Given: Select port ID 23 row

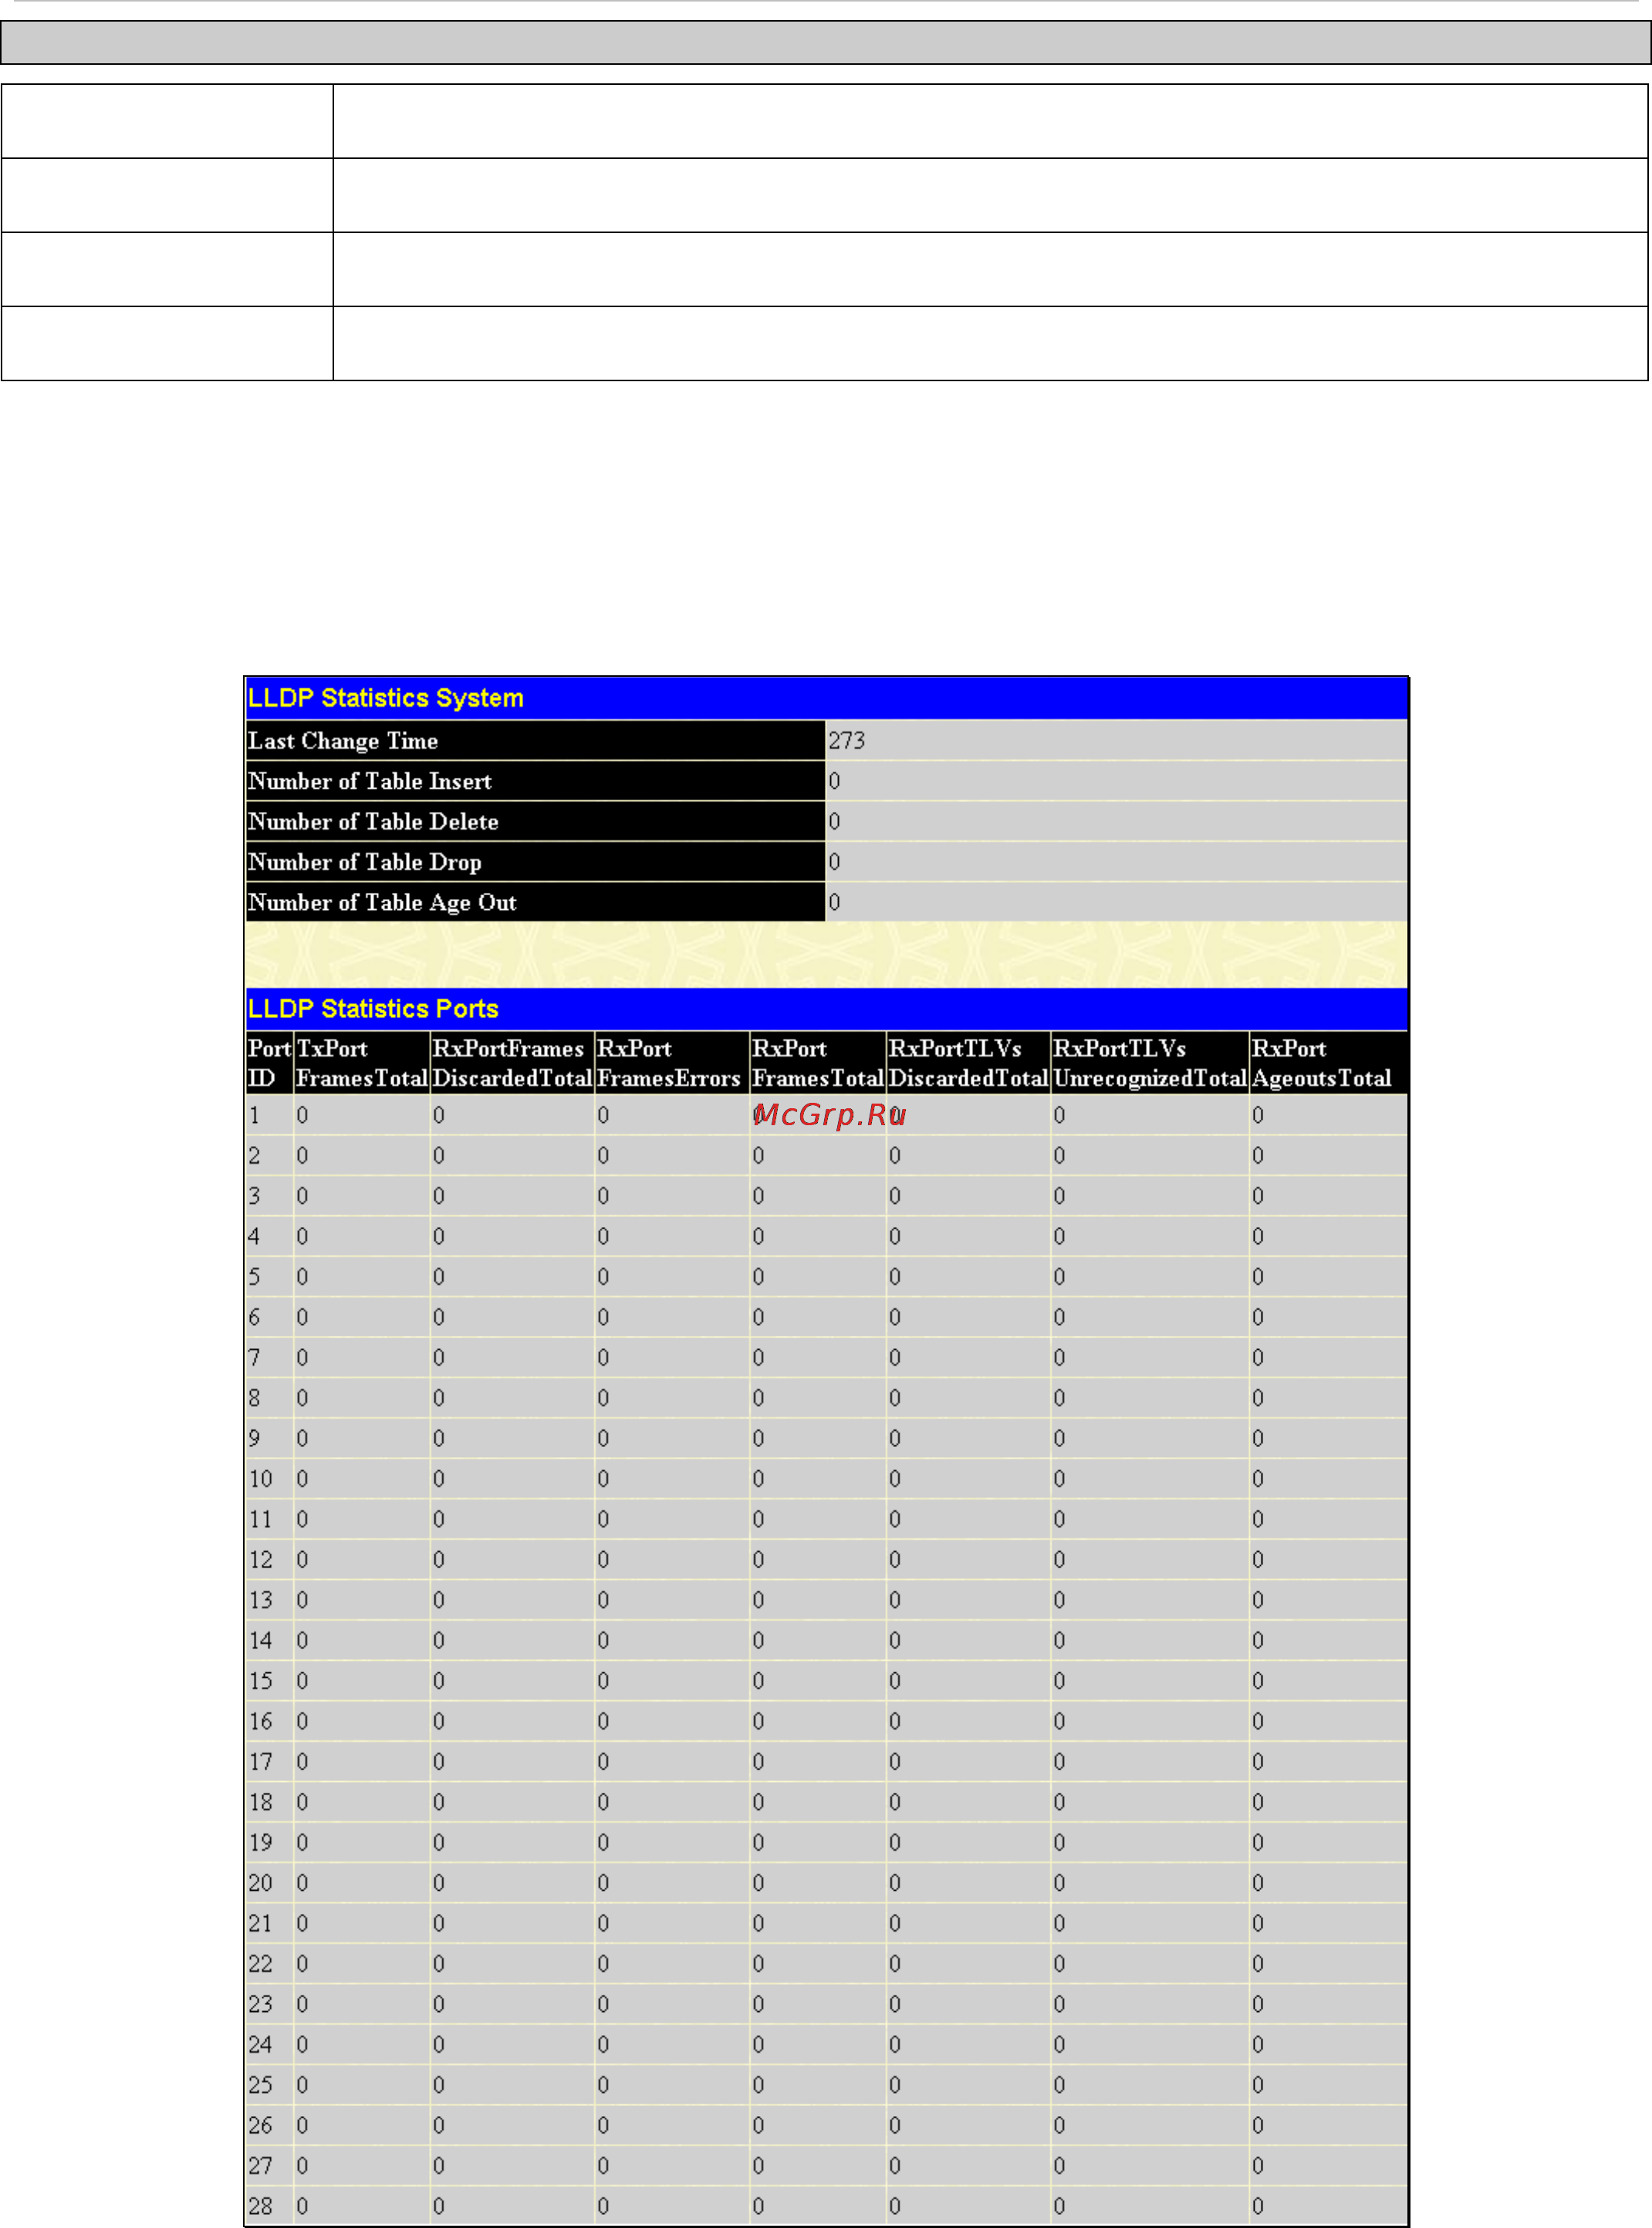Looking at the screenshot, I should click(826, 2004).
